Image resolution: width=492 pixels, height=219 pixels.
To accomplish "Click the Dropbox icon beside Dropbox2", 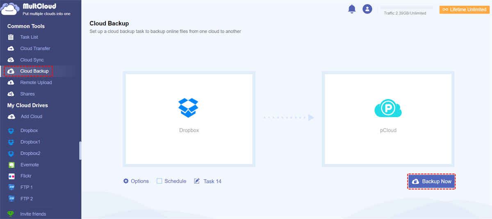I will [x=11, y=154].
